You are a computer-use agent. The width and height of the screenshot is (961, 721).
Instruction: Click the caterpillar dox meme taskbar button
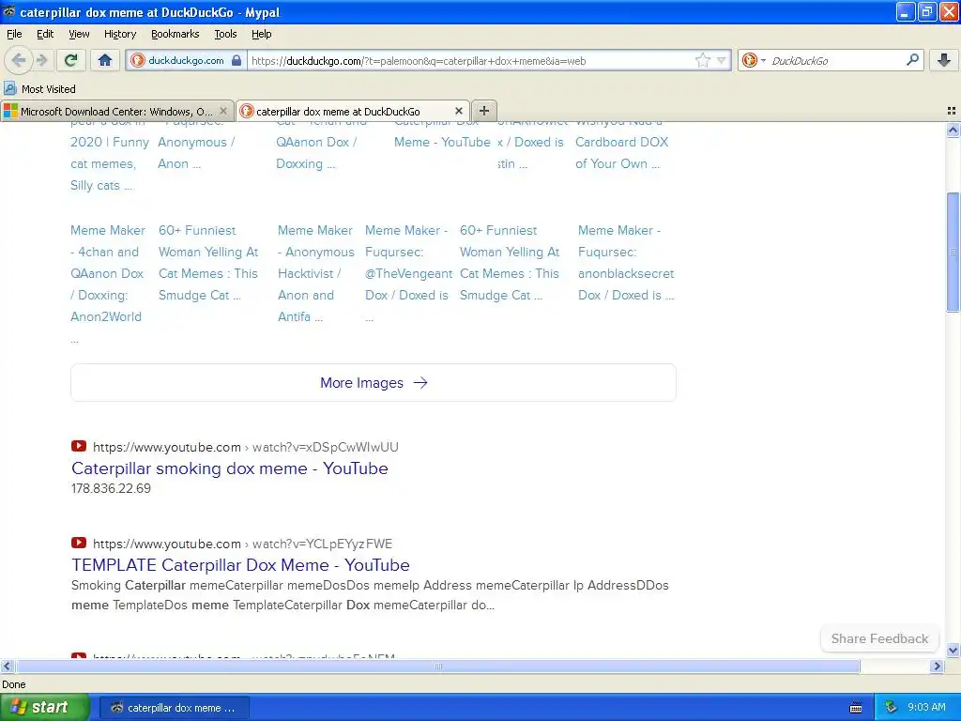click(x=174, y=708)
